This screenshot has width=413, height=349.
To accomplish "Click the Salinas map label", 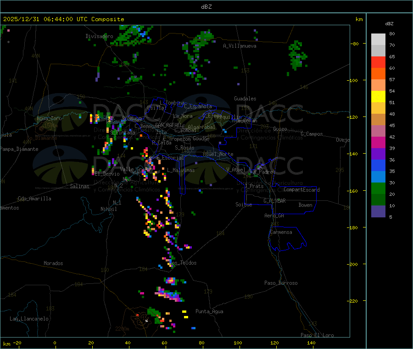I will (79, 186).
